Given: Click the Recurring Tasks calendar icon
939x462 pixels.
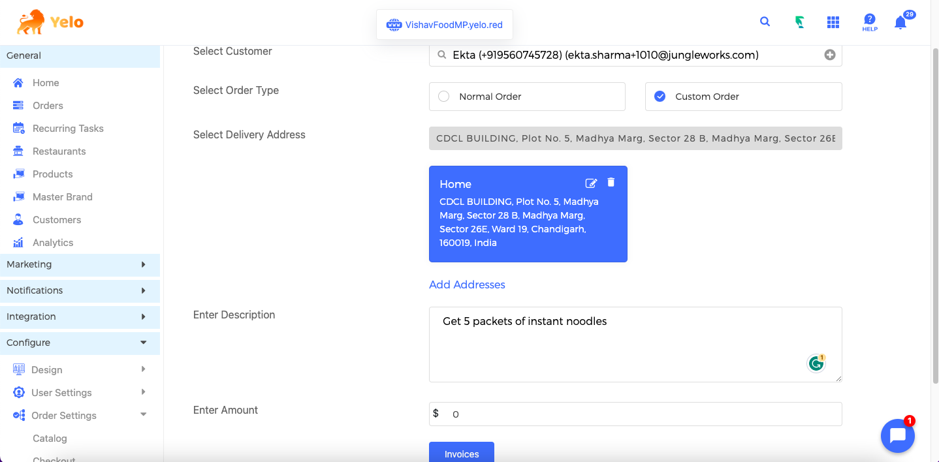Looking at the screenshot, I should coord(18,129).
